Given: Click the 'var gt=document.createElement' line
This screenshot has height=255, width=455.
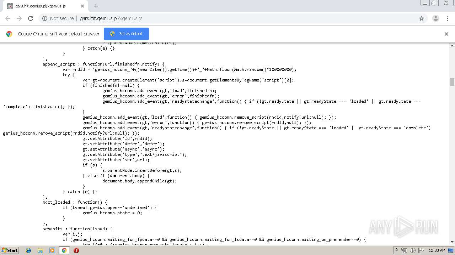Looking at the screenshot, I should click(x=188, y=80).
